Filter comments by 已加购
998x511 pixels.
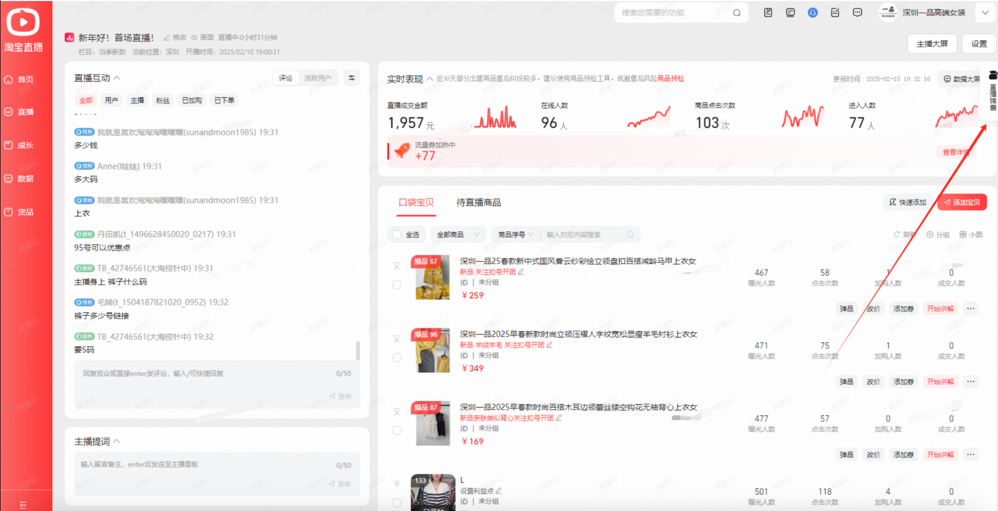(192, 100)
